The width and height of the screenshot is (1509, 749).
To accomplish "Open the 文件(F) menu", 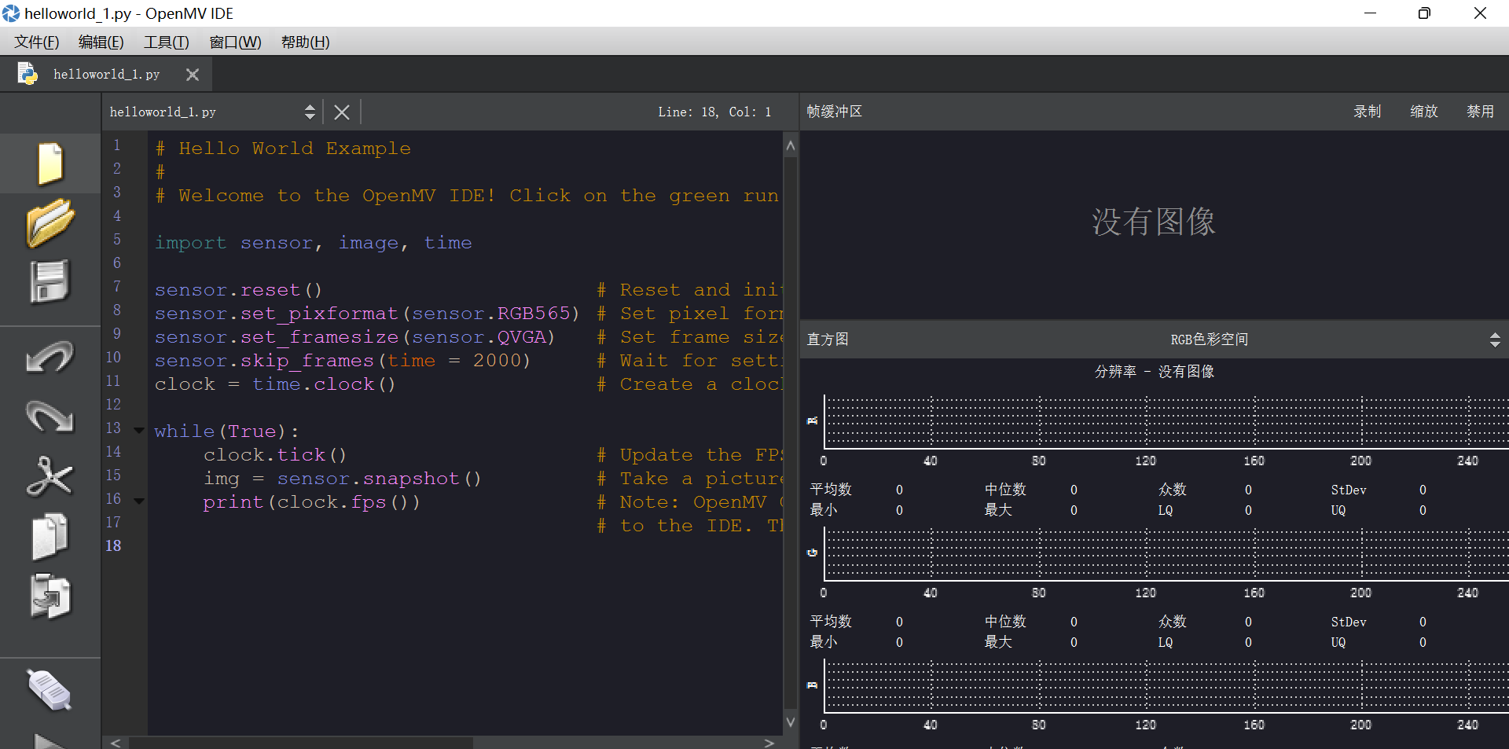I will click(37, 42).
